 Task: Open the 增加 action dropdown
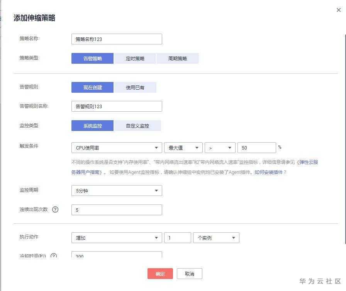(117, 238)
